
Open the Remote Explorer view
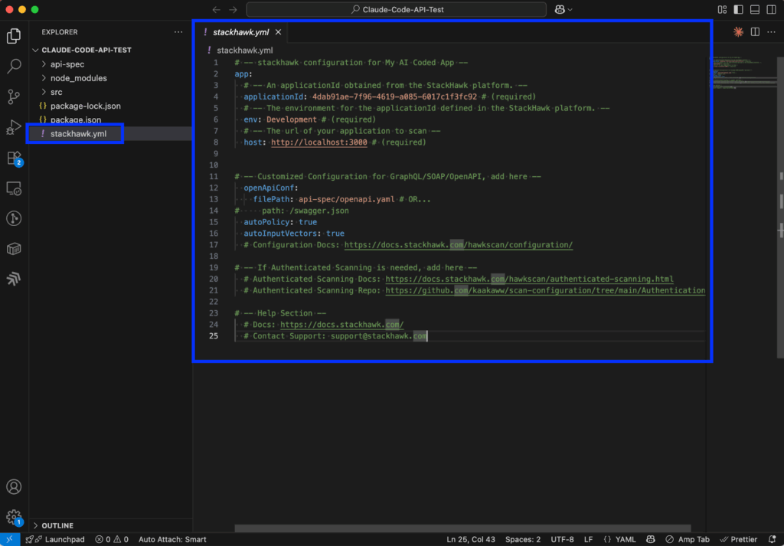14,188
